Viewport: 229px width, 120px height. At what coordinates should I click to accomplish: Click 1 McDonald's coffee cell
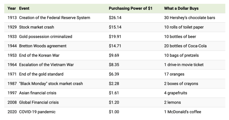(182, 112)
